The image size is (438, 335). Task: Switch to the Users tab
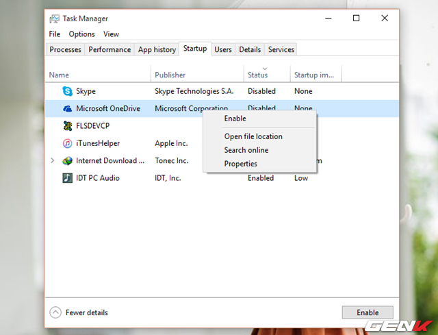tap(223, 49)
